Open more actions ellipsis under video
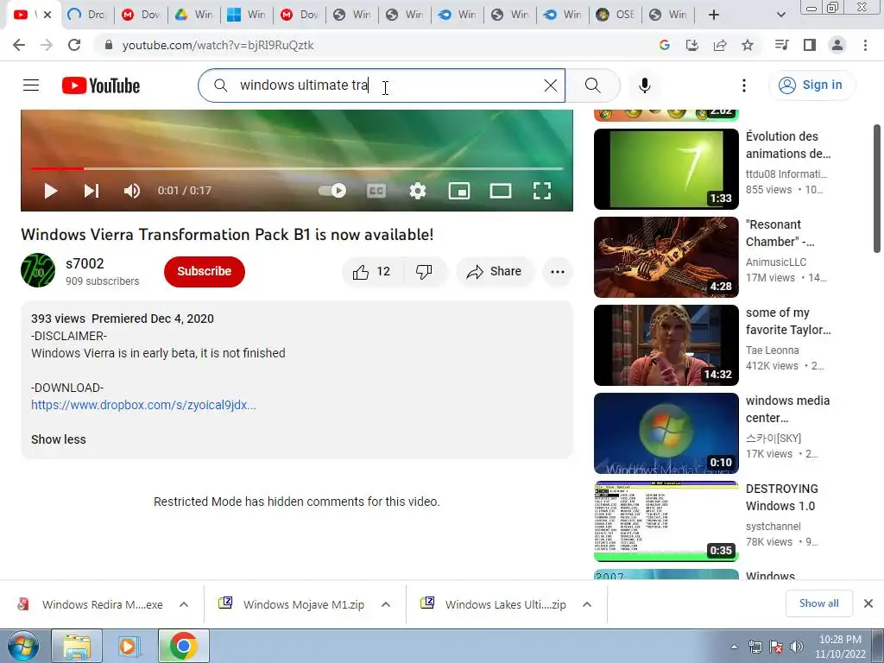Image resolution: width=884 pixels, height=663 pixels. (x=558, y=272)
